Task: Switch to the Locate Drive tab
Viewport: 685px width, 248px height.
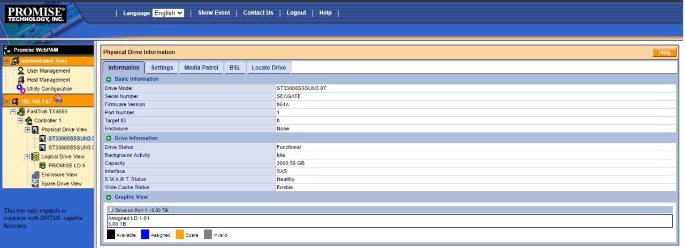Action: [x=269, y=68]
